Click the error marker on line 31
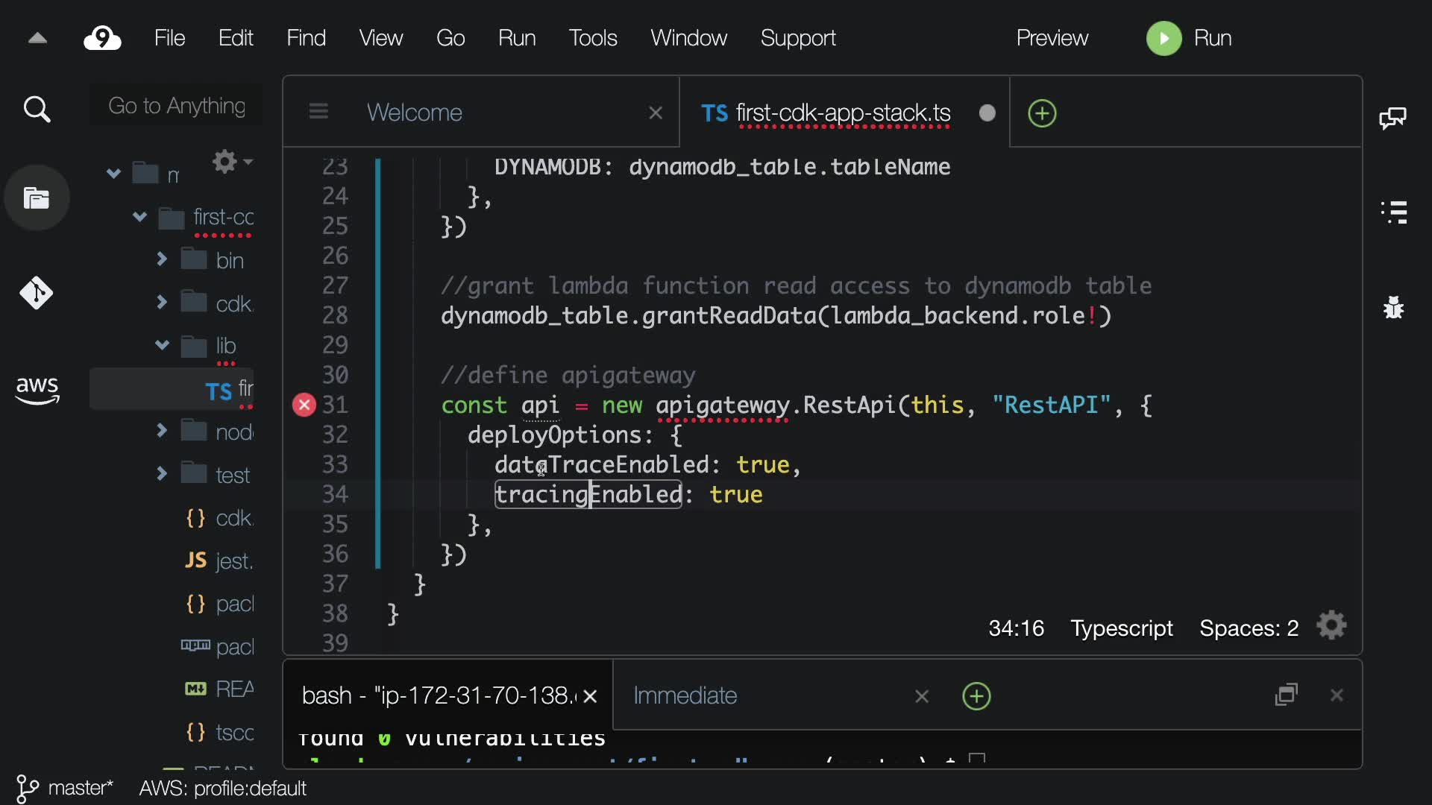 tap(304, 405)
